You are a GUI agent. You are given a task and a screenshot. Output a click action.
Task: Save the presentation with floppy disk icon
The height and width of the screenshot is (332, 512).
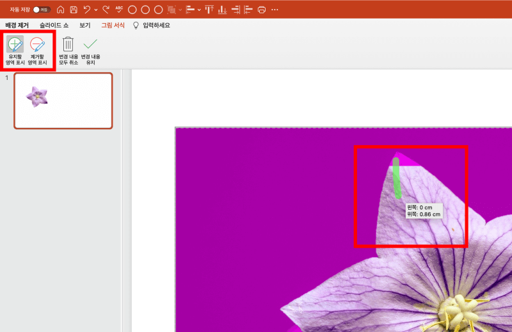tap(74, 10)
